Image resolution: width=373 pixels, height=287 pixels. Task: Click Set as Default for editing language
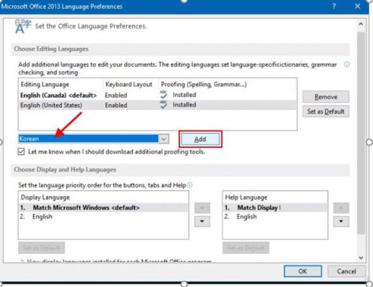(326, 111)
